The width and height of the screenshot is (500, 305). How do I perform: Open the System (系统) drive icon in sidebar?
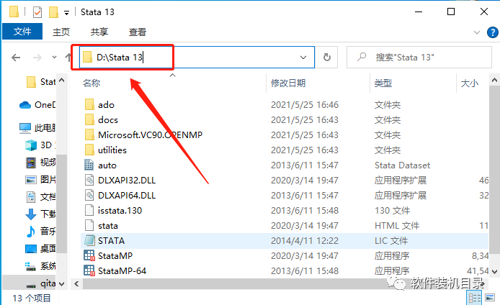(x=31, y=266)
